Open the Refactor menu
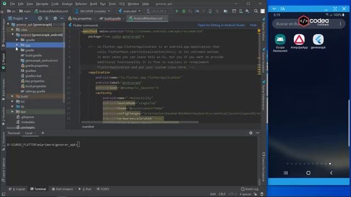 (81, 4)
